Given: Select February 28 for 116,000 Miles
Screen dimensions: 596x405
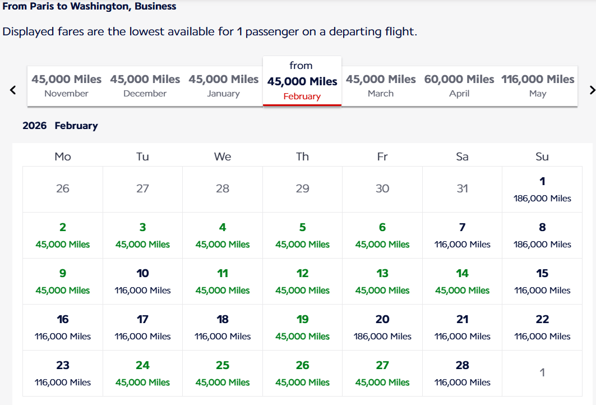Looking at the screenshot, I should coord(462,374).
